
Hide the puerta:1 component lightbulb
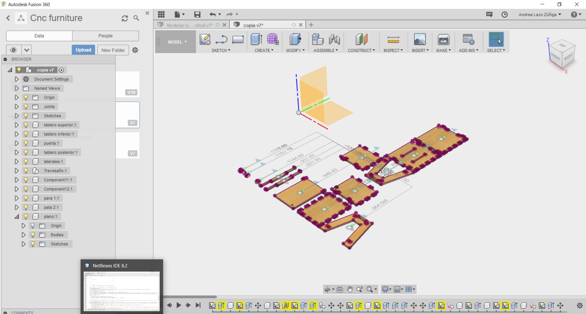click(26, 143)
